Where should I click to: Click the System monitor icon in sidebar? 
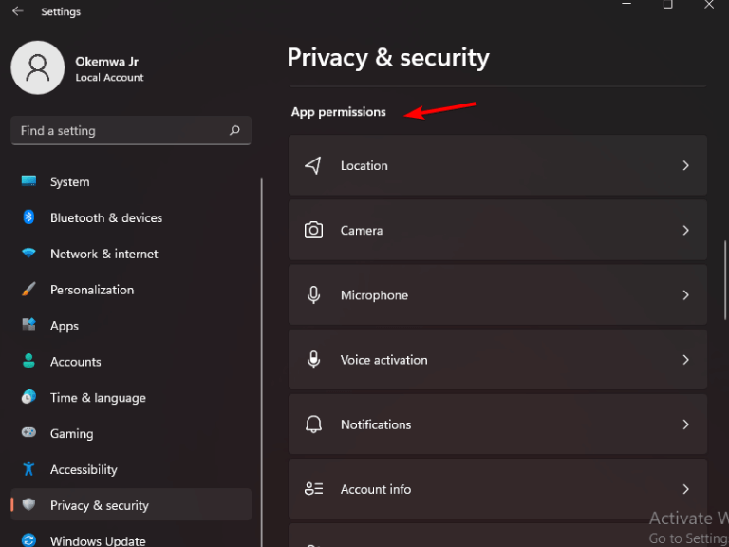pos(28,181)
